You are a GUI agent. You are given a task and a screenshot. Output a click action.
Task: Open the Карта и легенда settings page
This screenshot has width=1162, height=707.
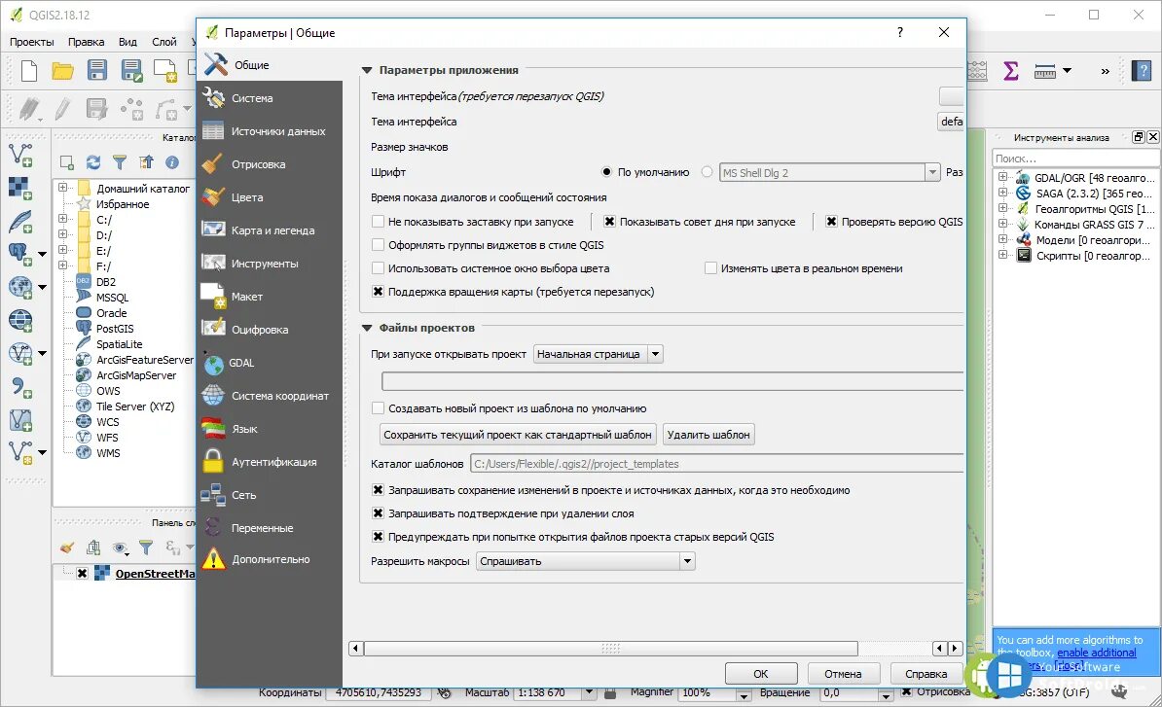click(x=272, y=230)
